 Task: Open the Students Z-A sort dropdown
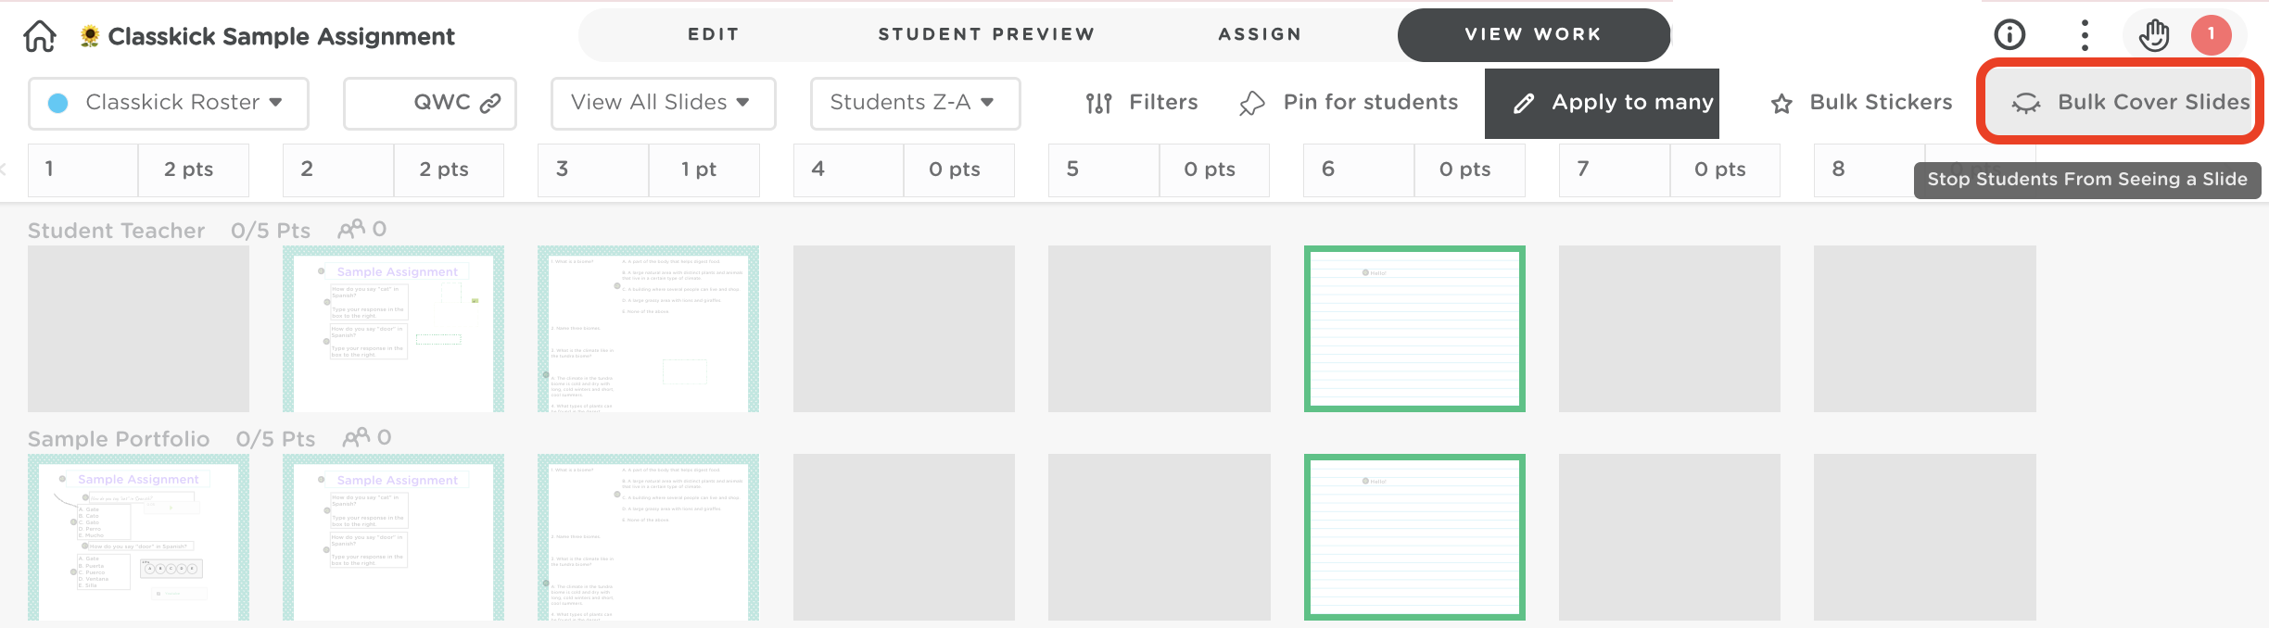click(x=915, y=103)
